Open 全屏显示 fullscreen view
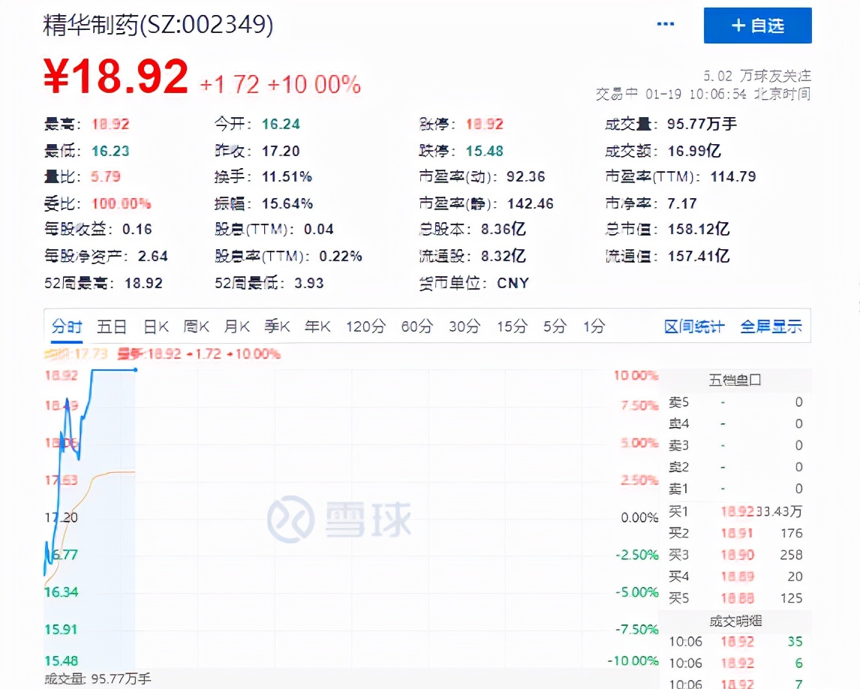This screenshot has height=689, width=860. tap(771, 326)
